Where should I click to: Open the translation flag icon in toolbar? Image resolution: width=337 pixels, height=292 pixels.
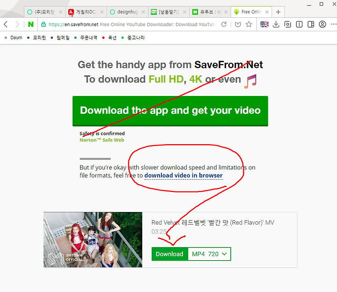coord(264,24)
